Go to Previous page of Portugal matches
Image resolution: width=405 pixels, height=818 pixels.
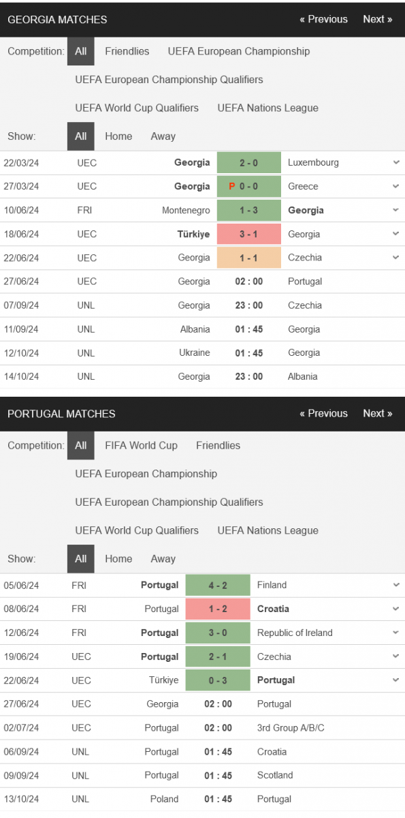(323, 413)
